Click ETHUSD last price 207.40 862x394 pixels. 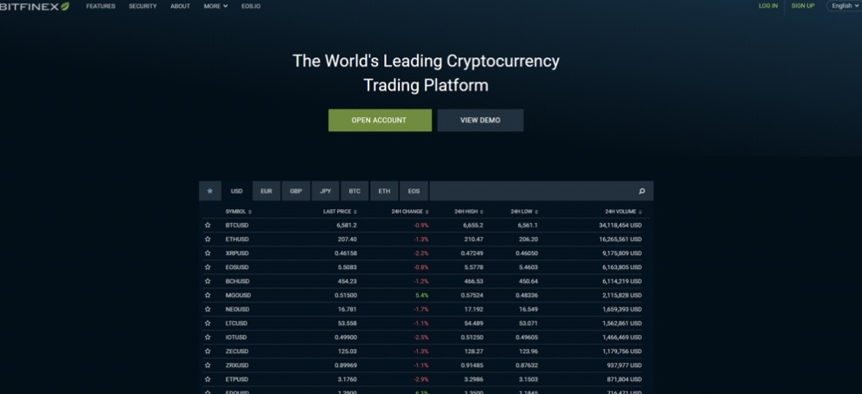348,240
